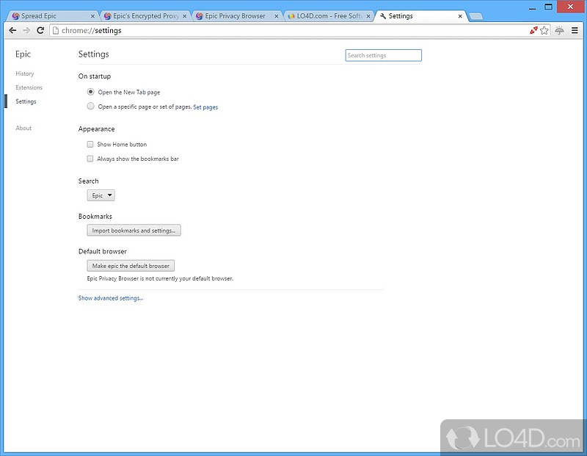Reload the page with the refresh icon

coord(40,30)
